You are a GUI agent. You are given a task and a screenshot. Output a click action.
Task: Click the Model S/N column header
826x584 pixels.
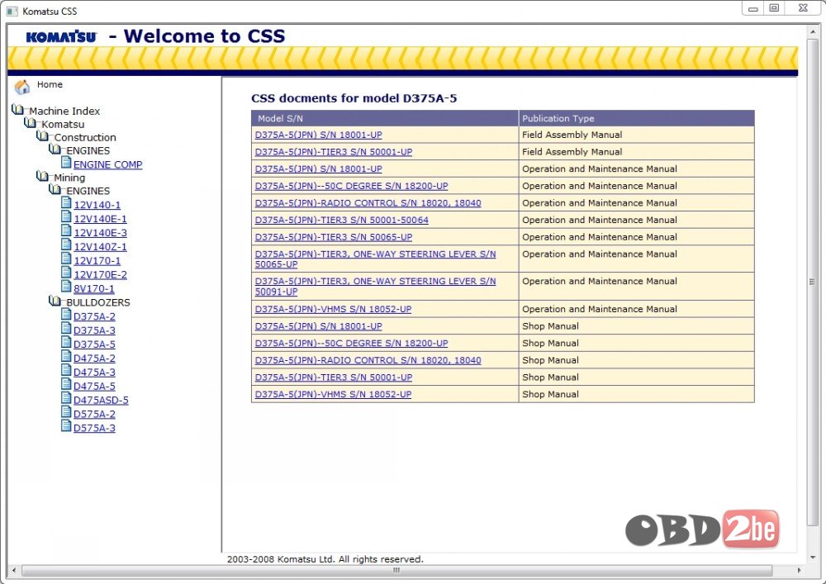click(385, 118)
